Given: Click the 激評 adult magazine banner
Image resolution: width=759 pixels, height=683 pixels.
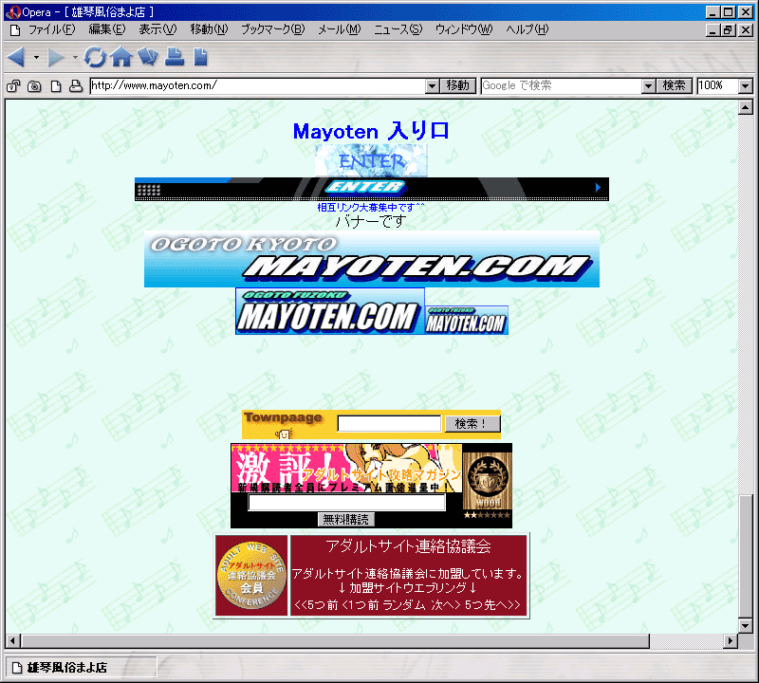Looking at the screenshot, I should (x=346, y=468).
